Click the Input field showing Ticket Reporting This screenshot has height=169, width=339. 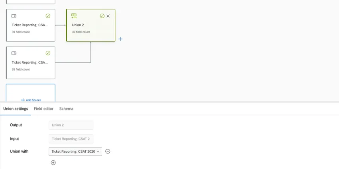(71, 139)
